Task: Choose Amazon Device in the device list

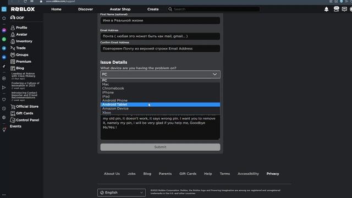Action: [160, 109]
